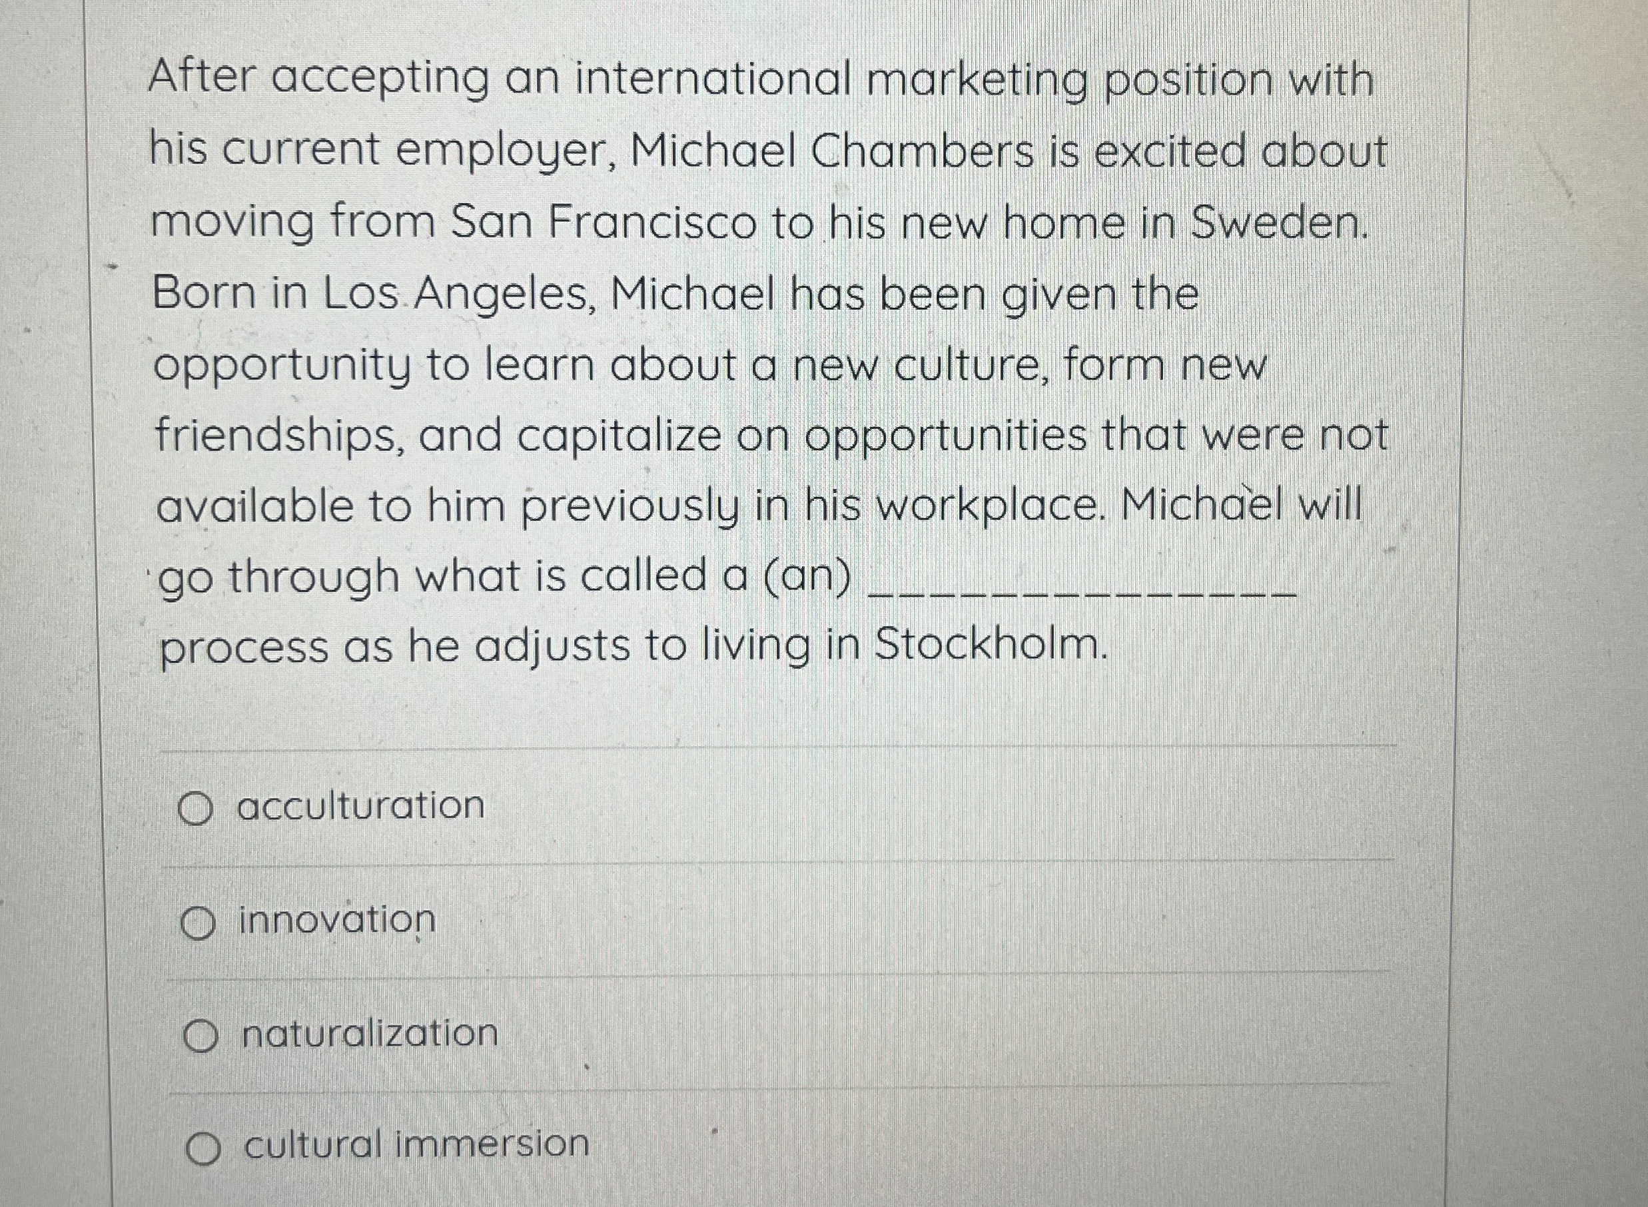This screenshot has height=1207, width=1648.
Task: Click the 'innovation' answer label
Action: pyautogui.click(x=337, y=920)
